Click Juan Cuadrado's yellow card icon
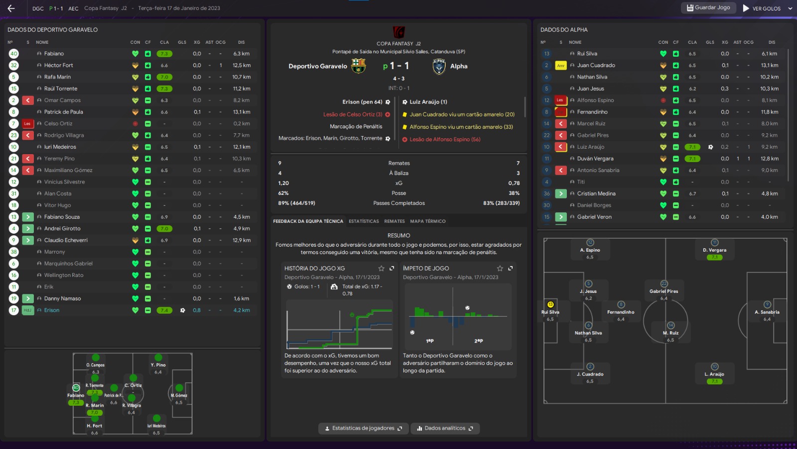Image resolution: width=797 pixels, height=449 pixels. tap(561, 66)
